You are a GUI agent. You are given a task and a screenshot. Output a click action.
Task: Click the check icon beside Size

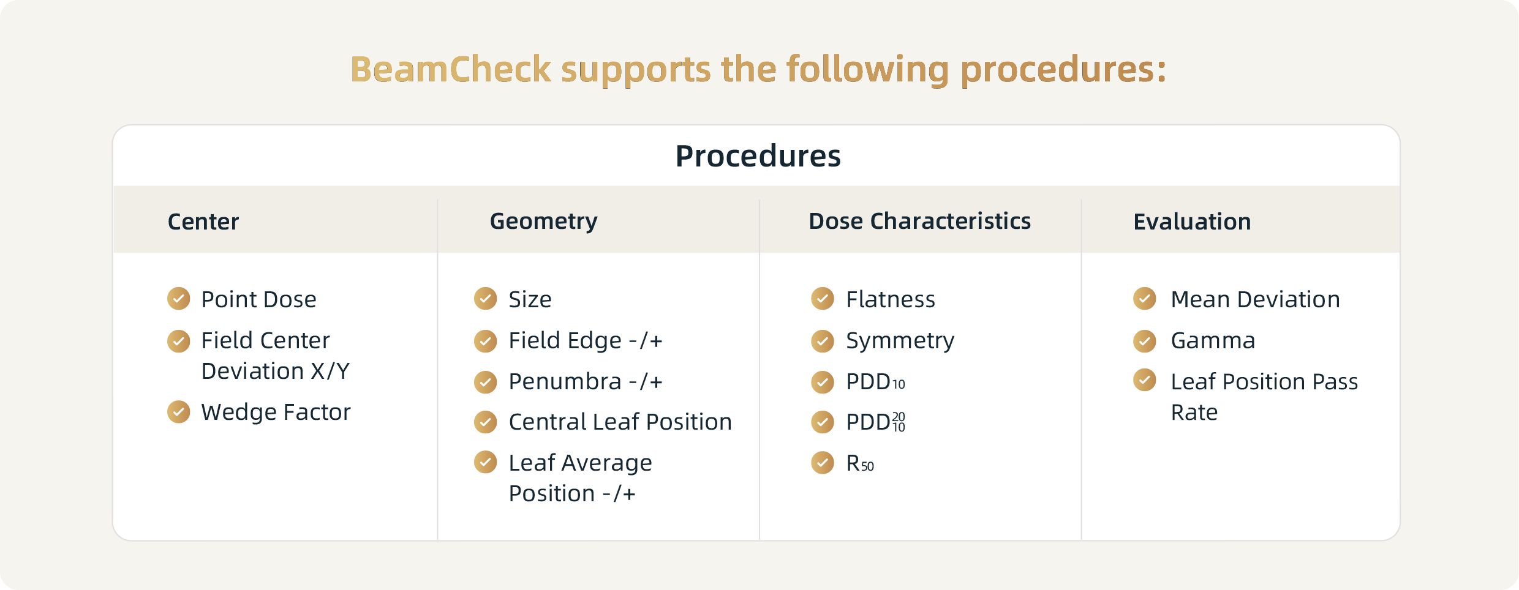[486, 299]
